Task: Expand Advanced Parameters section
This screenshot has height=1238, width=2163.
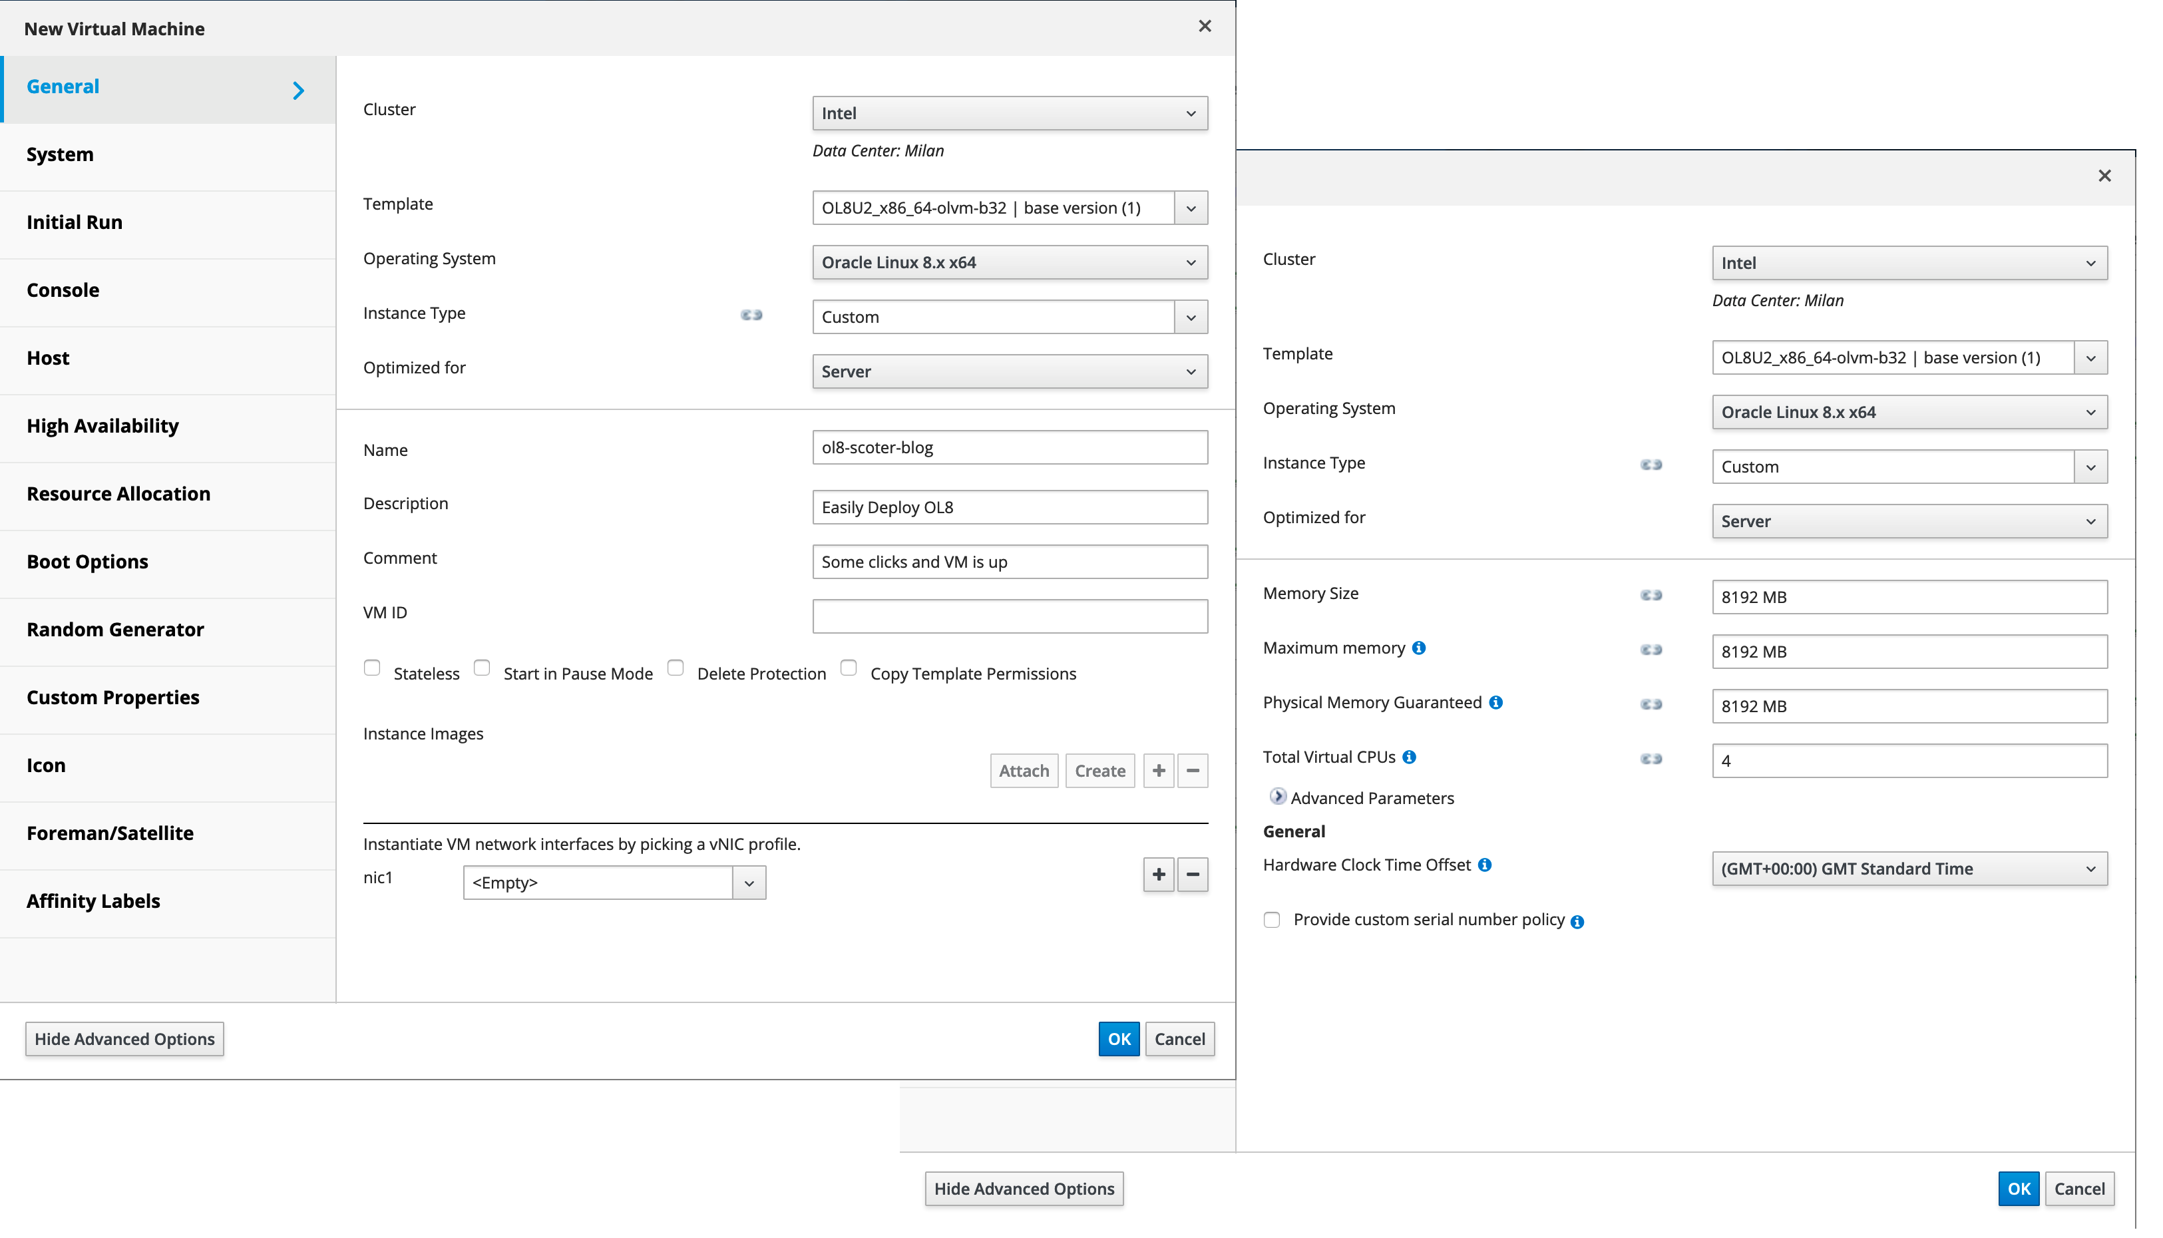Action: click(x=1277, y=797)
